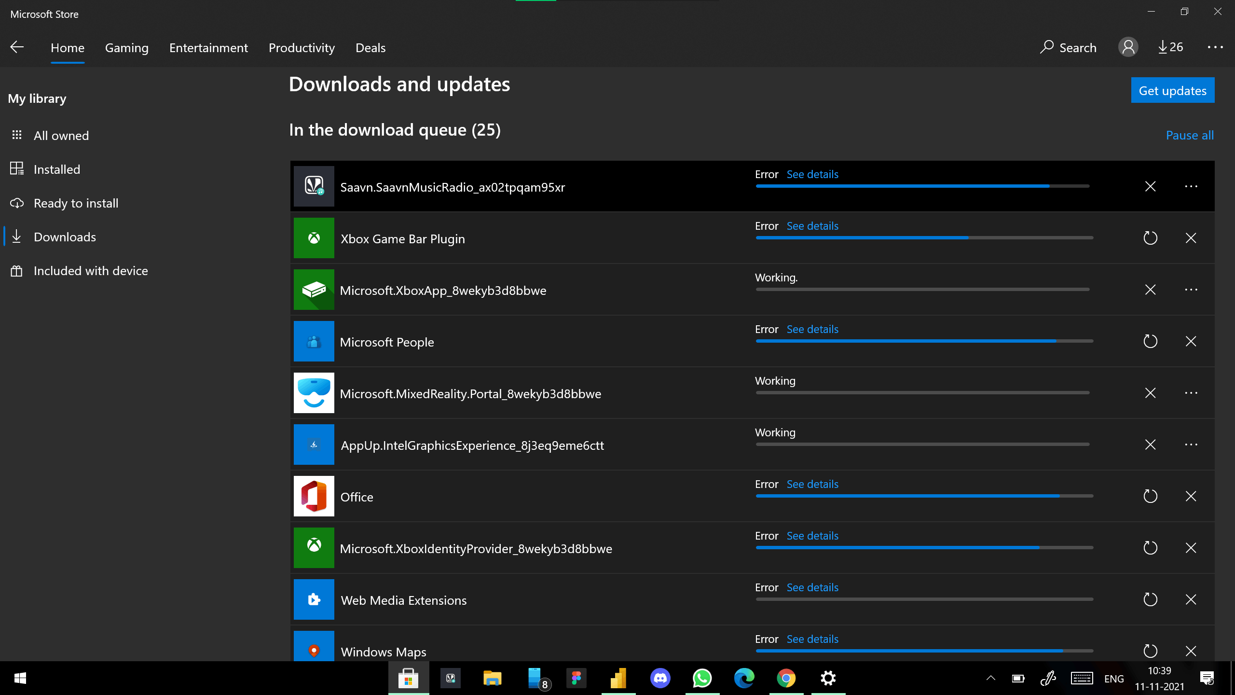Open the Search box
This screenshot has height=695, width=1235.
click(1068, 47)
